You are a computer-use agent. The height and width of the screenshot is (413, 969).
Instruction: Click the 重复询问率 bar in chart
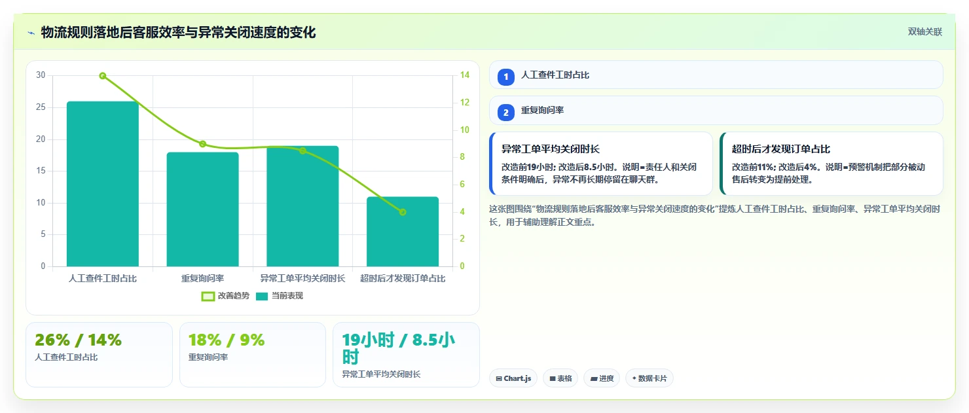point(202,209)
